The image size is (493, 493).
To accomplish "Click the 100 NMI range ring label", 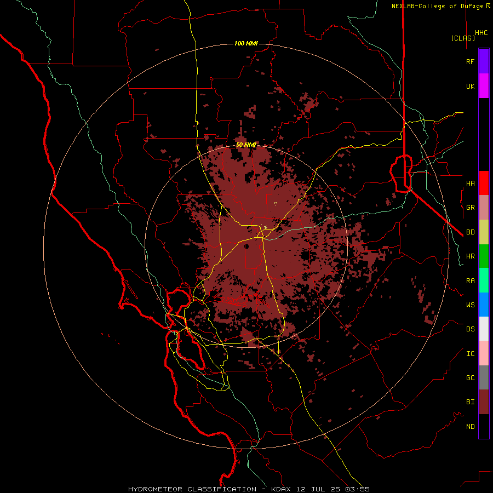I will point(246,43).
